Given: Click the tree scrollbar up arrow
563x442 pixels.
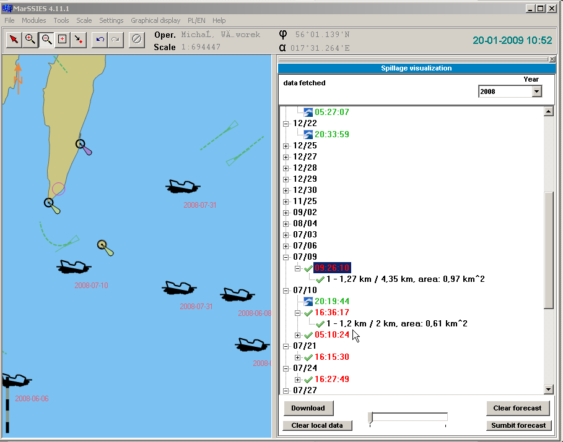Looking at the screenshot, I should 548,111.
